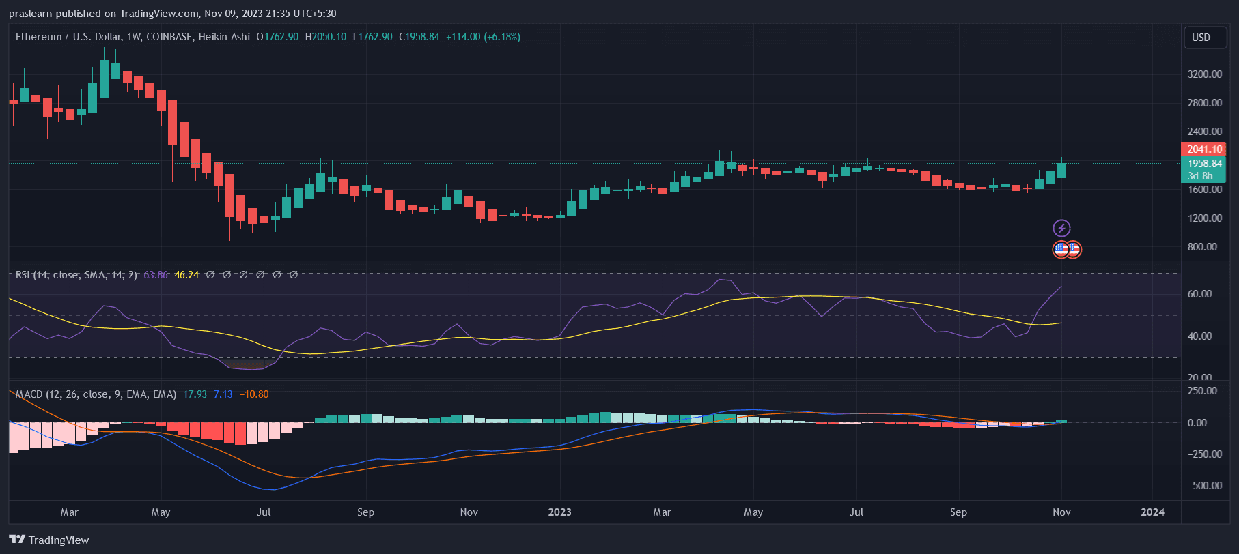
Task: Click the 2023 label on the time axis
Action: 560,512
